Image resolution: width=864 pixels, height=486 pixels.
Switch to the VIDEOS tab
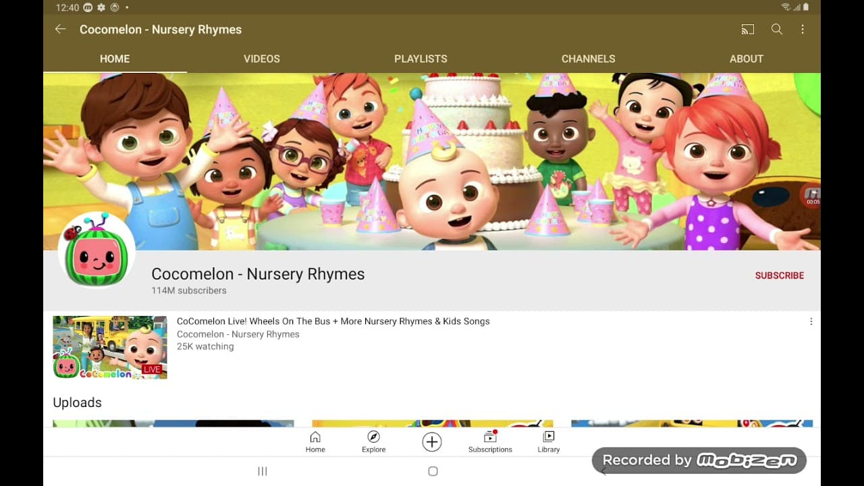coord(262,59)
